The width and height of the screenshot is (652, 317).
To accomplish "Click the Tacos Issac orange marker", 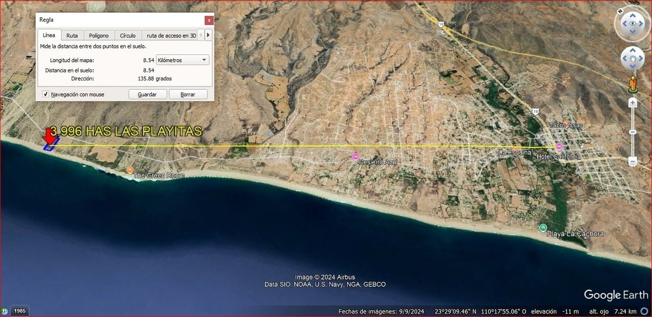I will (x=566, y=123).
